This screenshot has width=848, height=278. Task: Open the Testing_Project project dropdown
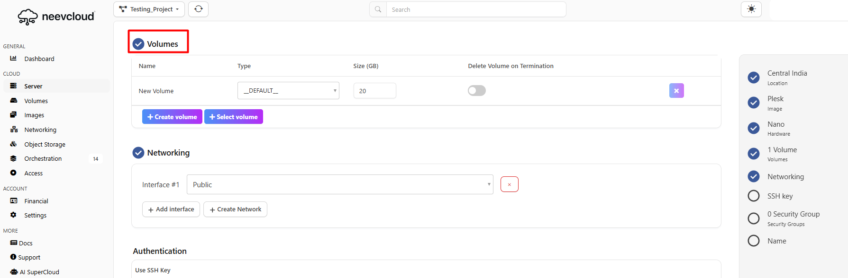149,9
